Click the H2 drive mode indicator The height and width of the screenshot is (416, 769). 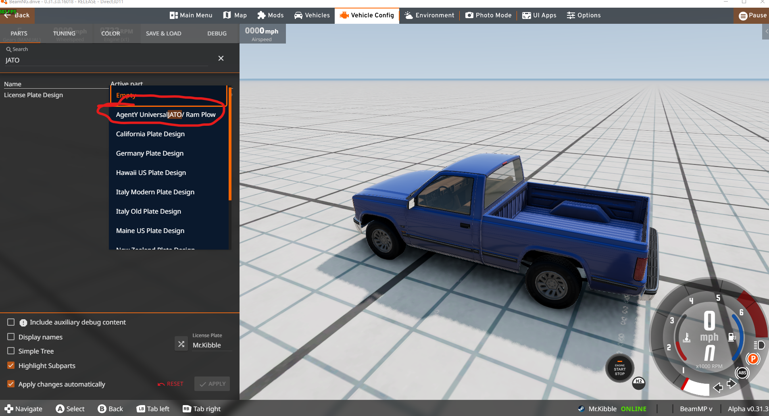click(638, 383)
